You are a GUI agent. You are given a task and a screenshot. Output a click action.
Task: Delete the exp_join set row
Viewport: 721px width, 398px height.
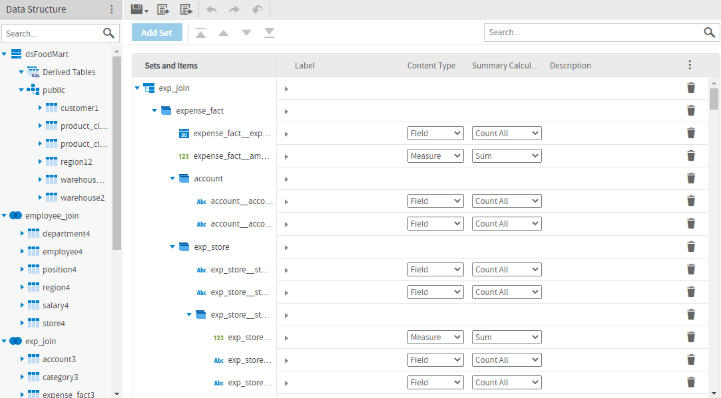click(x=690, y=88)
